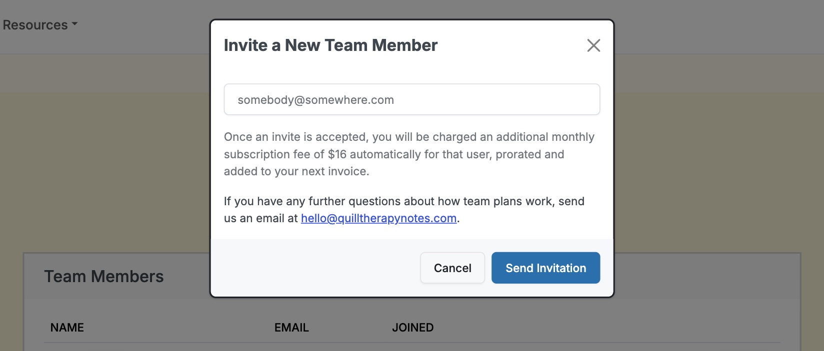Select the Team Members section heading
824x351 pixels.
[x=104, y=276]
